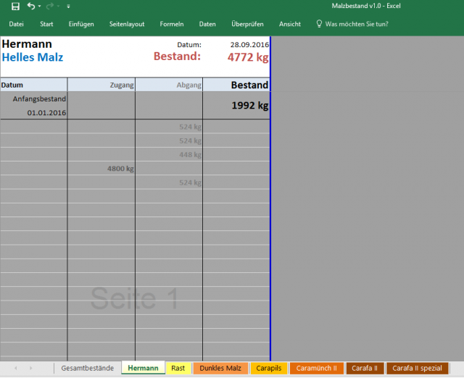This screenshot has width=464, height=378.
Task: Select the 'Helles Malz' cell
Action: [x=34, y=57]
